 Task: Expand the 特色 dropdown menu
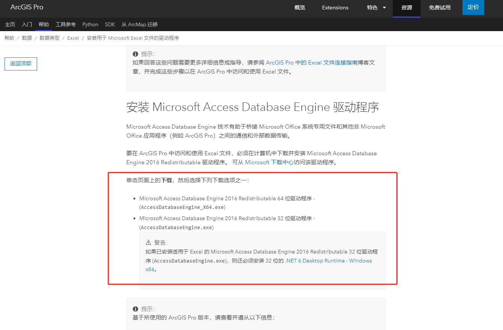pyautogui.click(x=376, y=7)
